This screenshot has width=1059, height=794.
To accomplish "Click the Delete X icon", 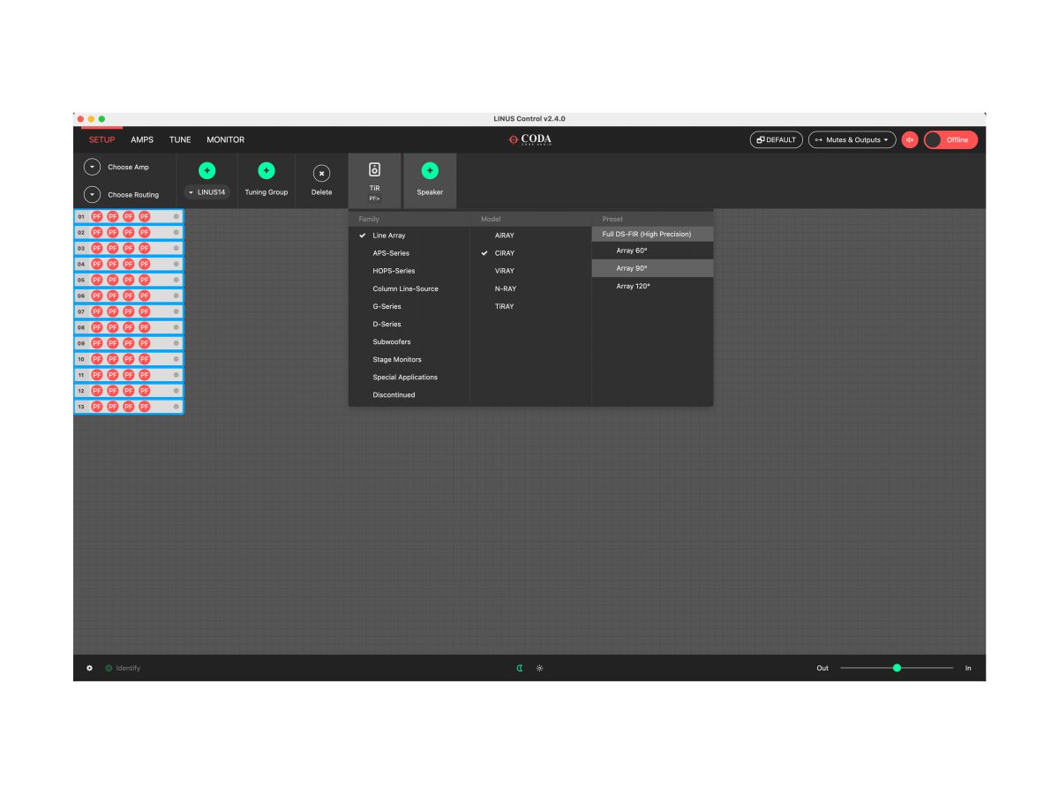I will click(x=321, y=174).
